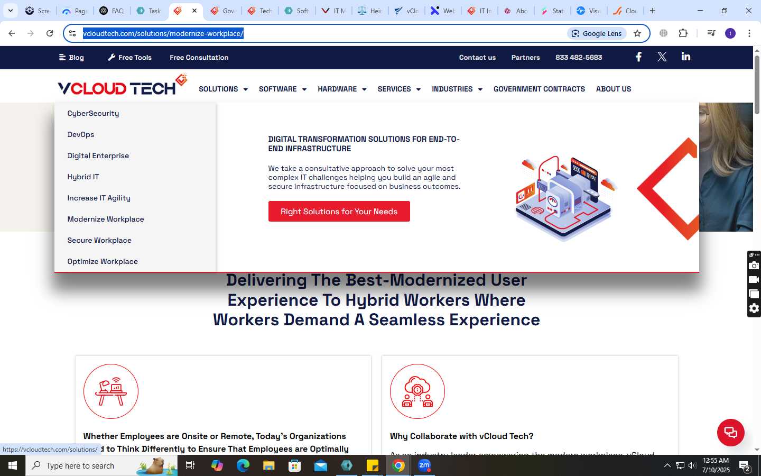
Task: Bookmark this page with the star icon
Action: pyautogui.click(x=637, y=33)
